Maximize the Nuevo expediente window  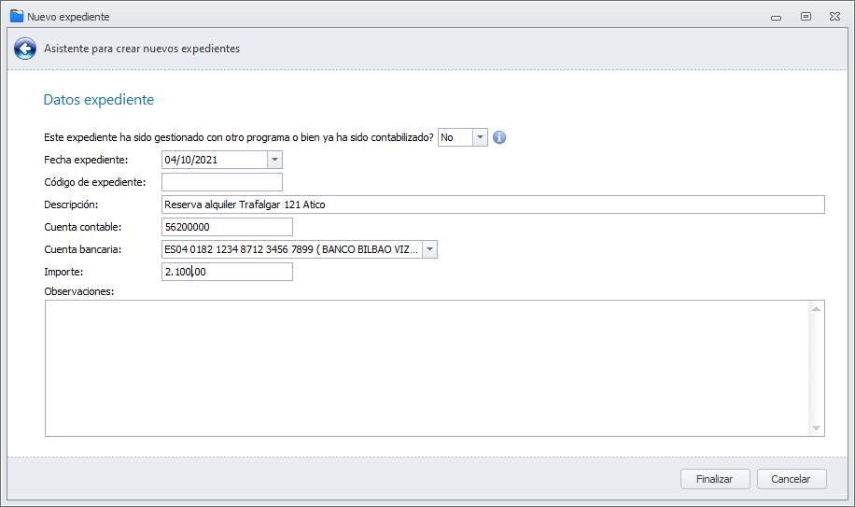click(806, 16)
